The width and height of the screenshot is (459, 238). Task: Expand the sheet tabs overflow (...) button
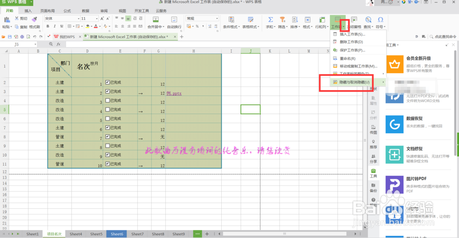point(197,234)
